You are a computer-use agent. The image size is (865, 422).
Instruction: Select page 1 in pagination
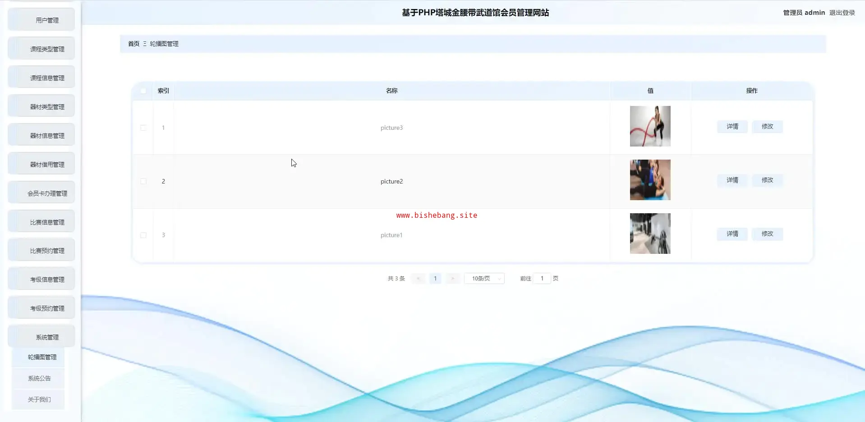click(x=435, y=279)
